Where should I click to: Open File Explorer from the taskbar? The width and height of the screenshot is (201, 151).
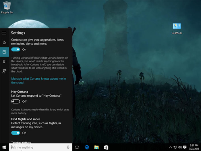pyautogui.click(x=96, y=147)
